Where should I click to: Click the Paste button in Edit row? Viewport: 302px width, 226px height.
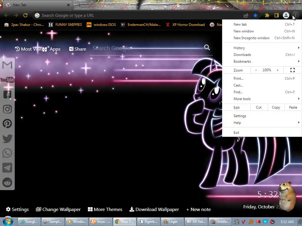[293, 107]
